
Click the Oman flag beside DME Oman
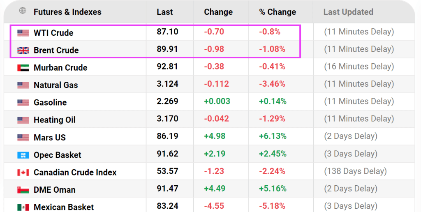tap(23, 190)
